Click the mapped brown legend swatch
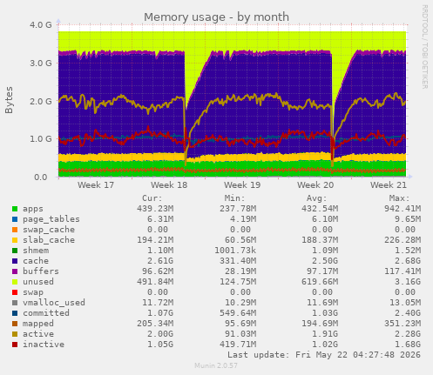Image resolution: width=433 pixels, height=375 pixels. point(15,324)
